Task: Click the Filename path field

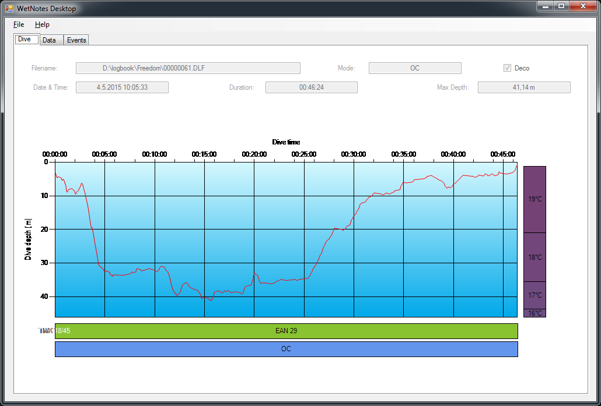Action: tap(188, 68)
